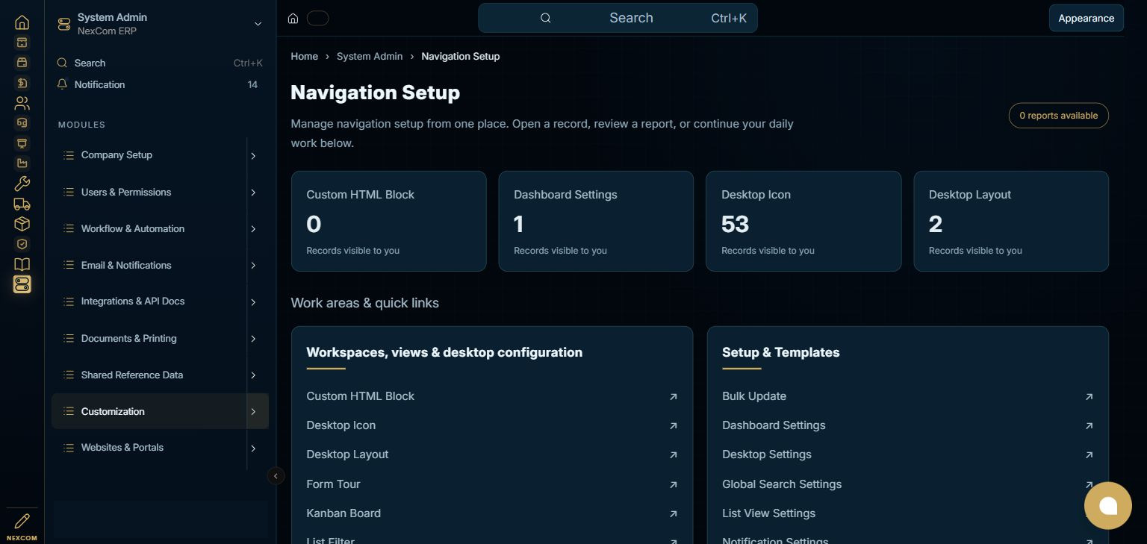The width and height of the screenshot is (1147, 544).
Task: Open the factory icon in the rail
Action: click(x=22, y=163)
